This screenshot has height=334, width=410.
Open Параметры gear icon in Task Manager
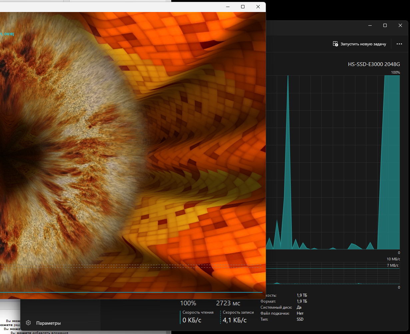pos(28,323)
